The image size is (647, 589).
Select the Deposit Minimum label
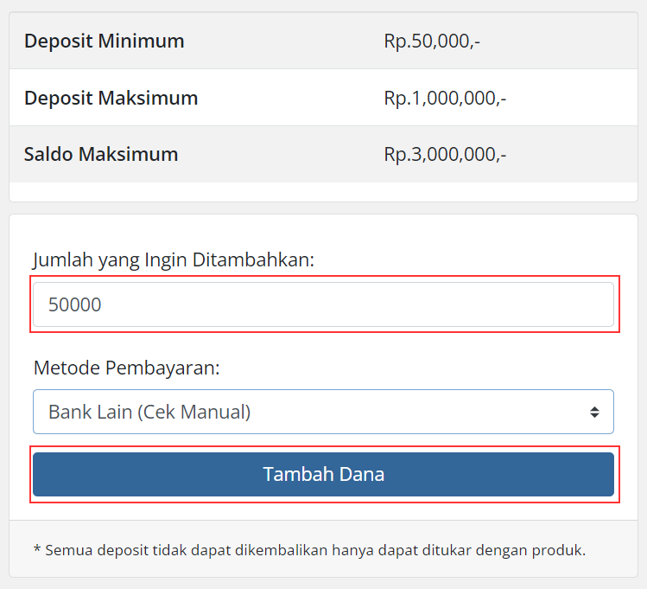pos(104,41)
